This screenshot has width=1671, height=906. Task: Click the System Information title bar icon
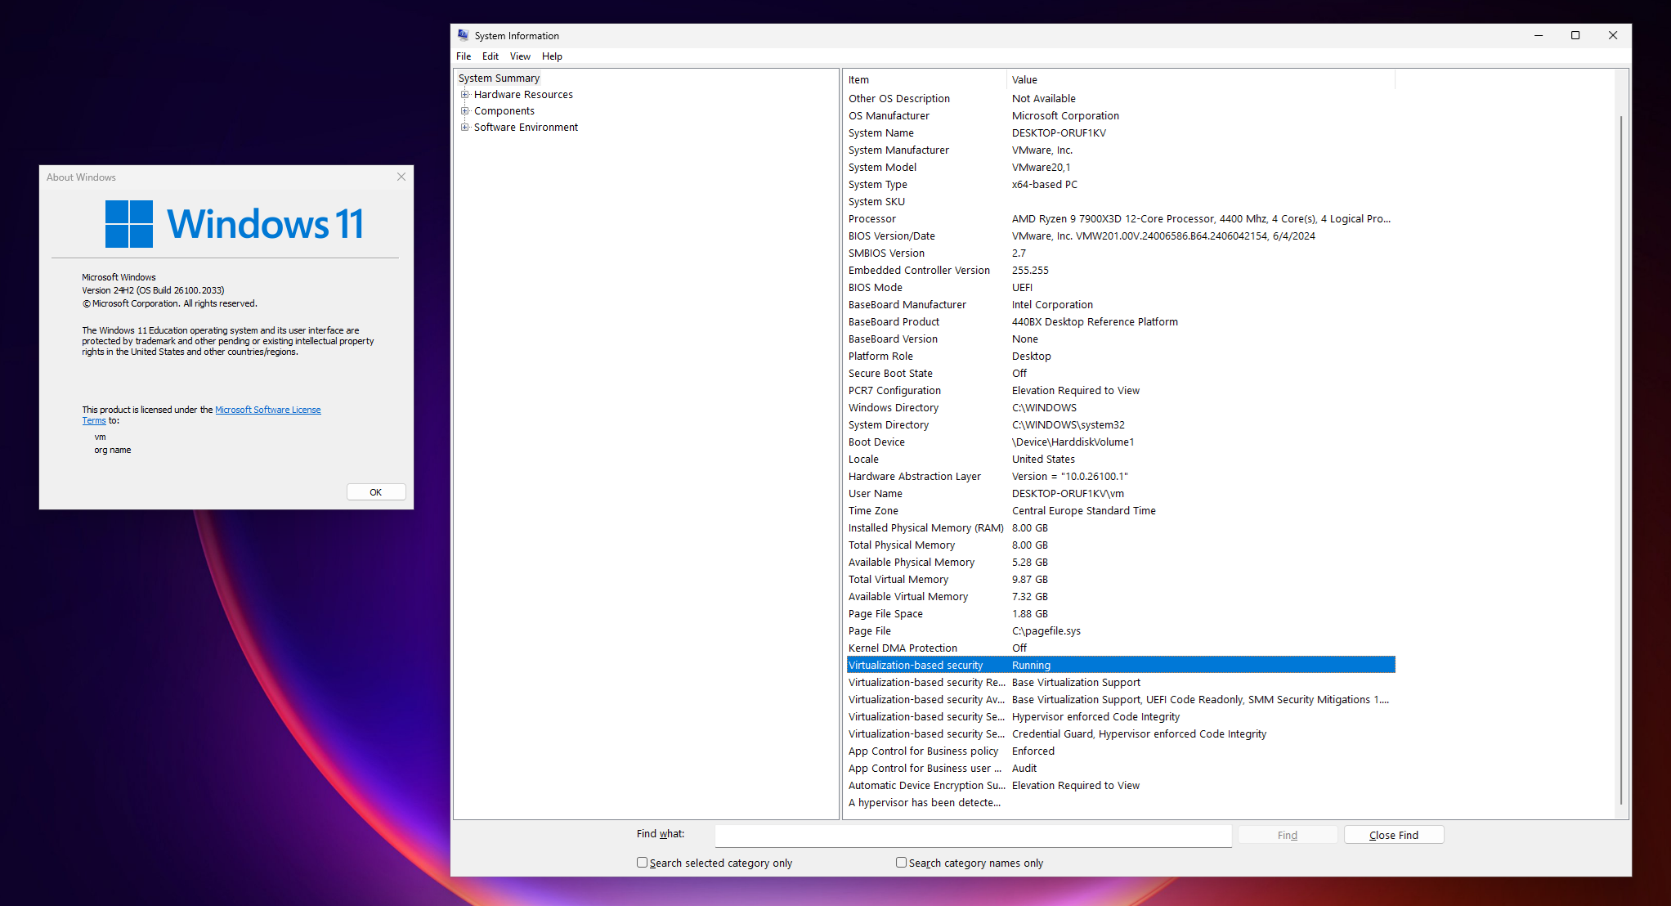pos(463,35)
